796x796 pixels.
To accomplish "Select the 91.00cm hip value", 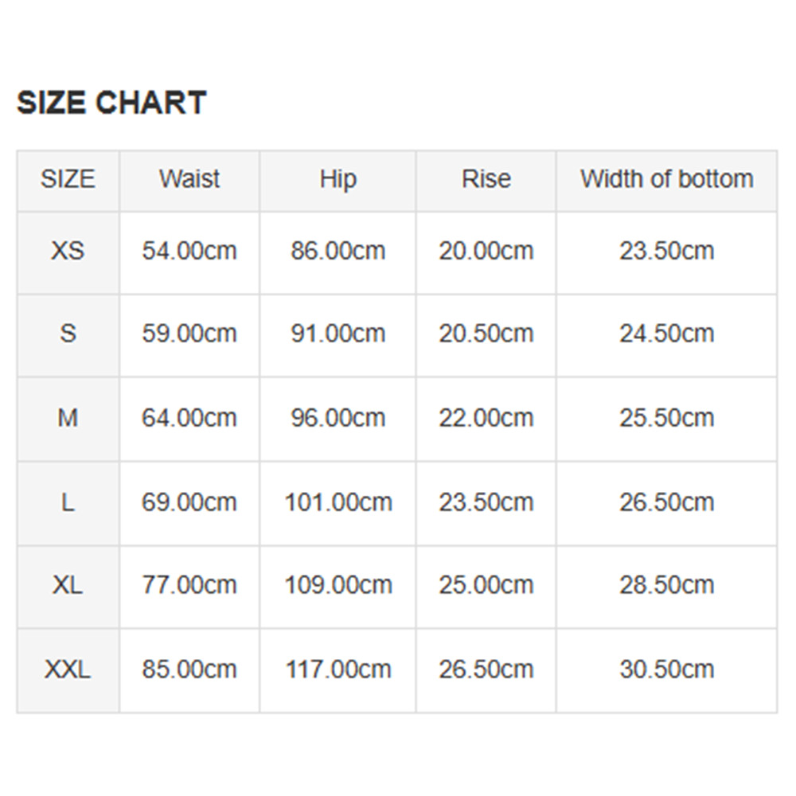I will tap(338, 334).
